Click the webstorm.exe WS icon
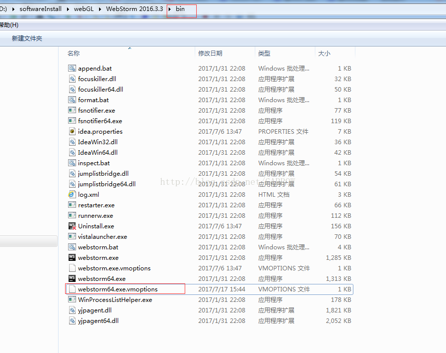Image resolution: width=446 pixels, height=353 pixels. point(72,258)
